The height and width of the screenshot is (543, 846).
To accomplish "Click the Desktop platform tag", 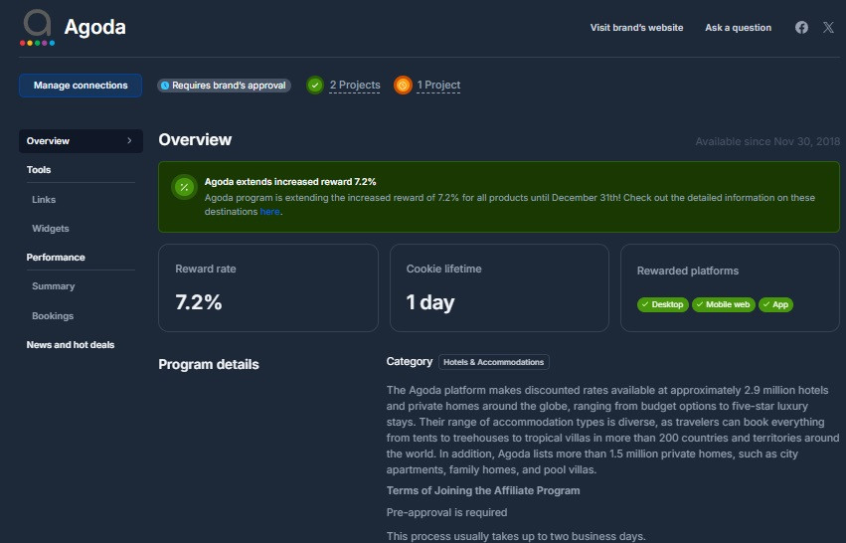I will 662,304.
